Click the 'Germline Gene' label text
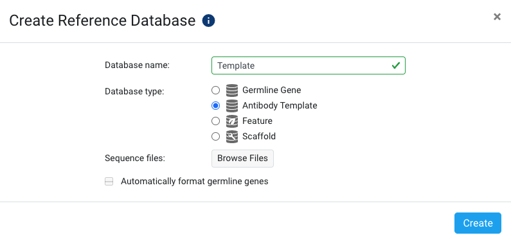Screen dimensions: 511x242 272,90
